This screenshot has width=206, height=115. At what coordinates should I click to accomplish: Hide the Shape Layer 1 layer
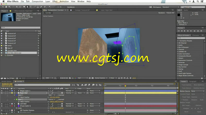2,91
